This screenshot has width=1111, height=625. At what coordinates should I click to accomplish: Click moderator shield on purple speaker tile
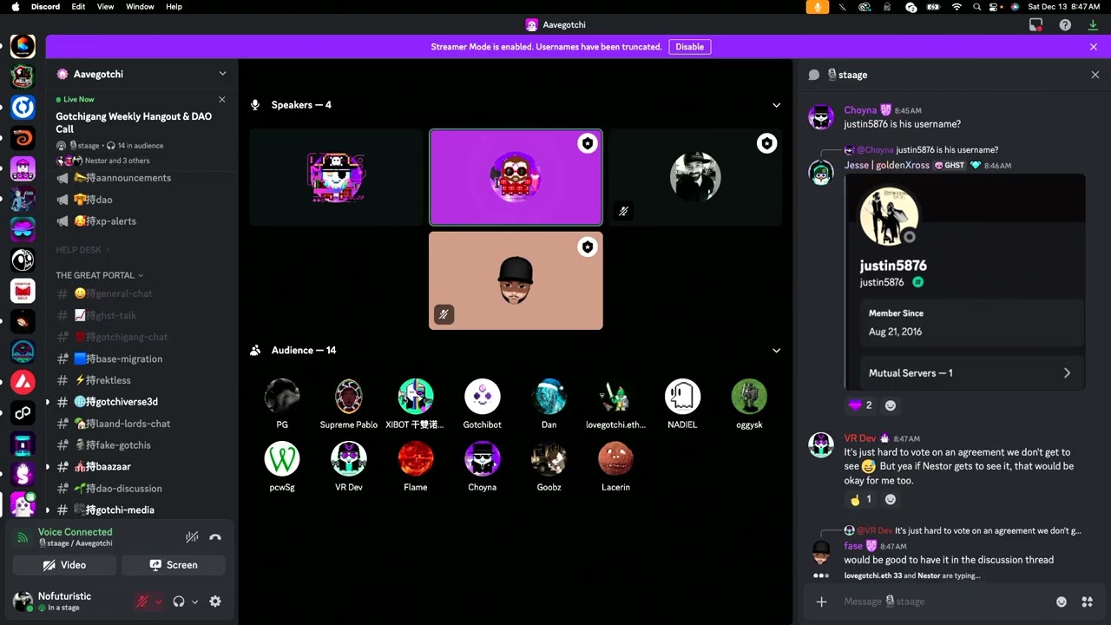[x=588, y=144]
